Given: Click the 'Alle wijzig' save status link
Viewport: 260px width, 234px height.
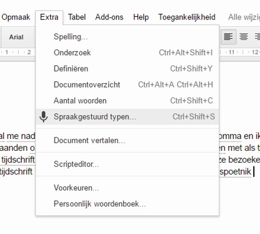Looking at the screenshot, I should (x=244, y=17).
